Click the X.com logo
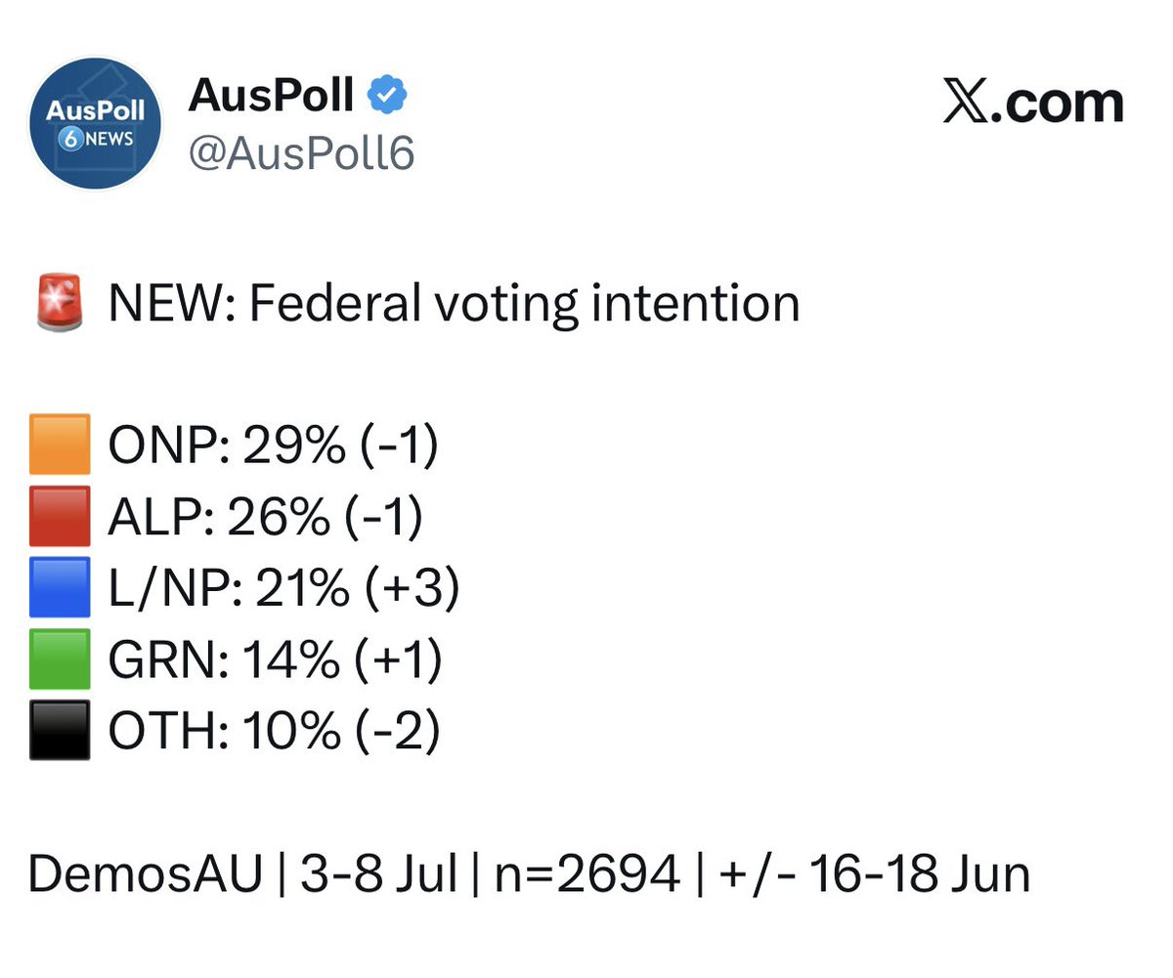 (x=1033, y=103)
